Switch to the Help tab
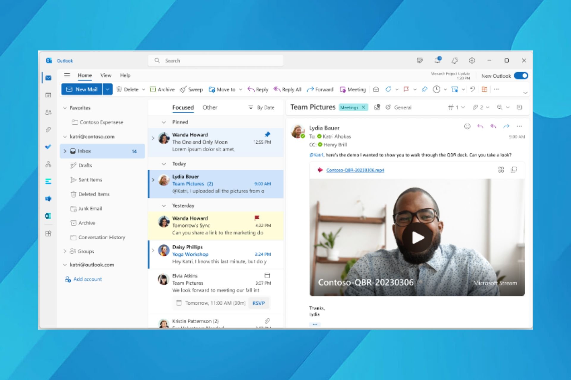Viewport: 571px width, 380px height. pyautogui.click(x=125, y=75)
